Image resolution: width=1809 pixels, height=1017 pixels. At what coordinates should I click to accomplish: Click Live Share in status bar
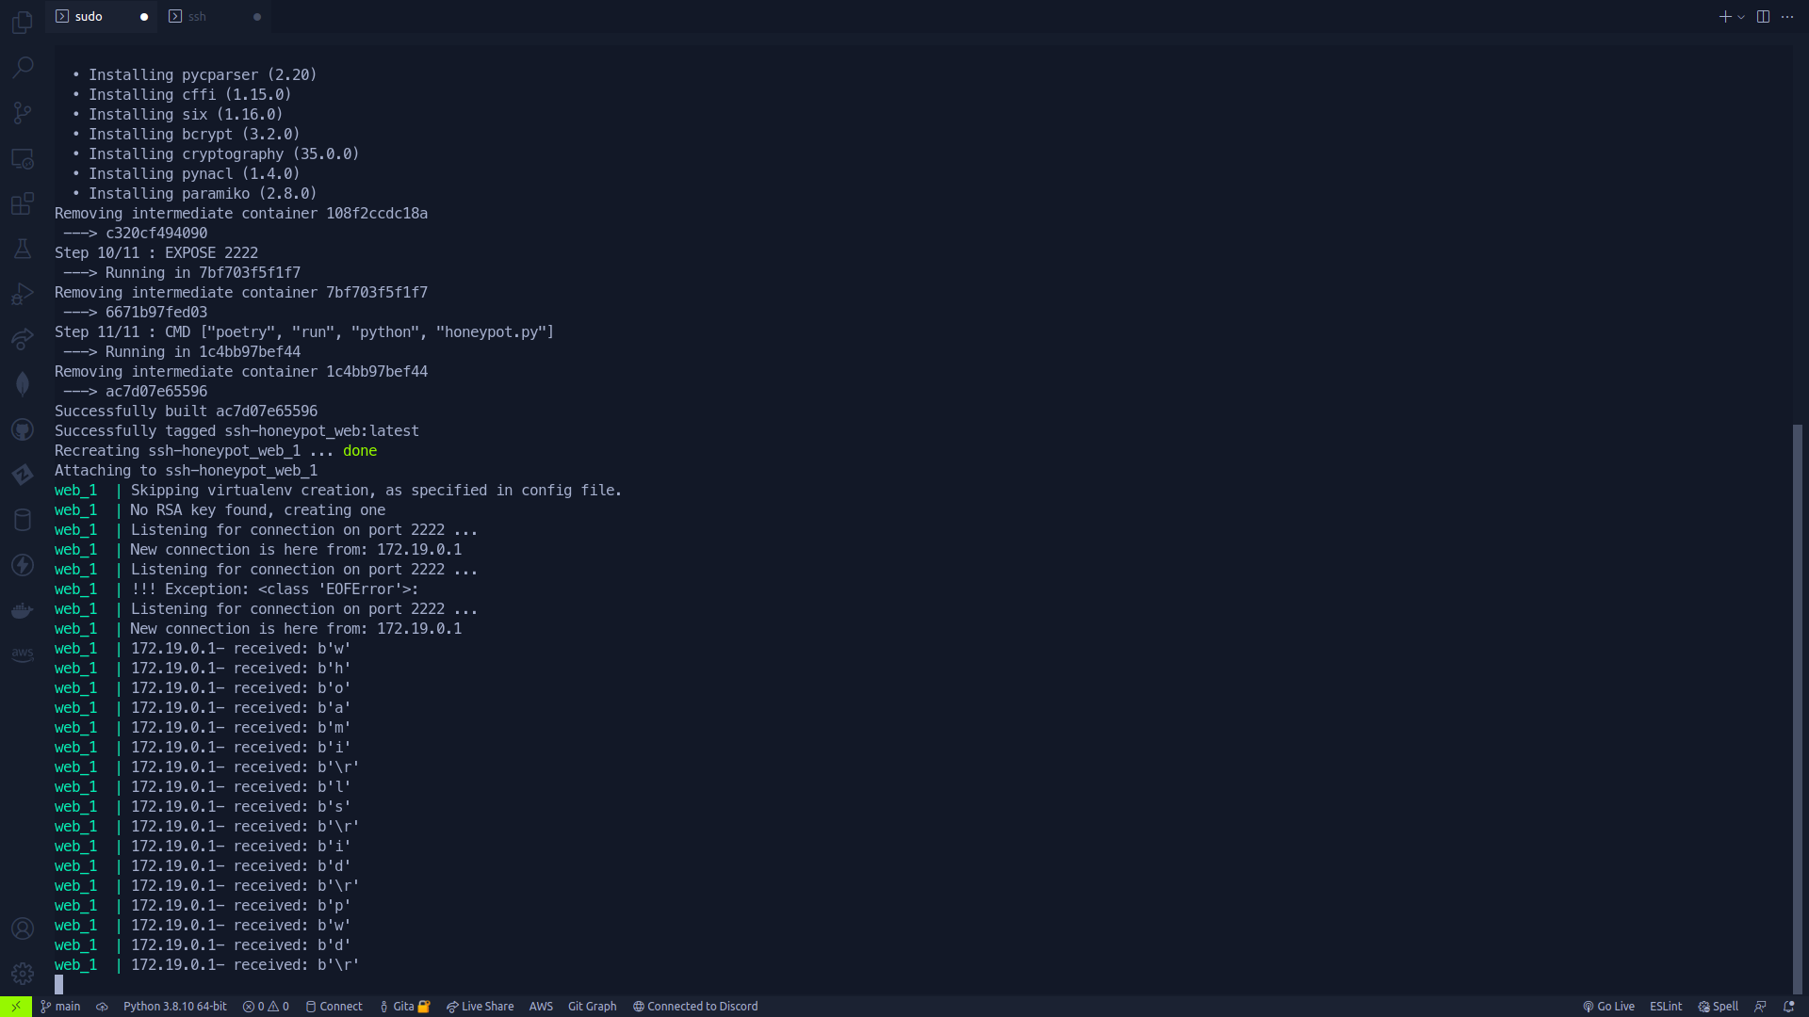pos(480,1006)
